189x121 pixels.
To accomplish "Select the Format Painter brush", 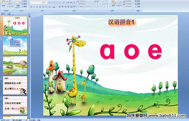I will tap(8, 7).
